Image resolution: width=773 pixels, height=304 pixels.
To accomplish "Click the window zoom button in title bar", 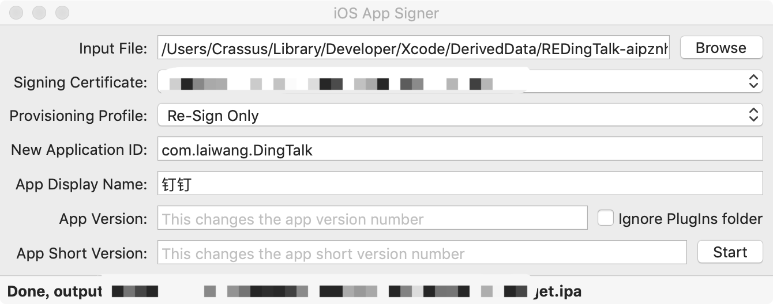I will tap(62, 12).
